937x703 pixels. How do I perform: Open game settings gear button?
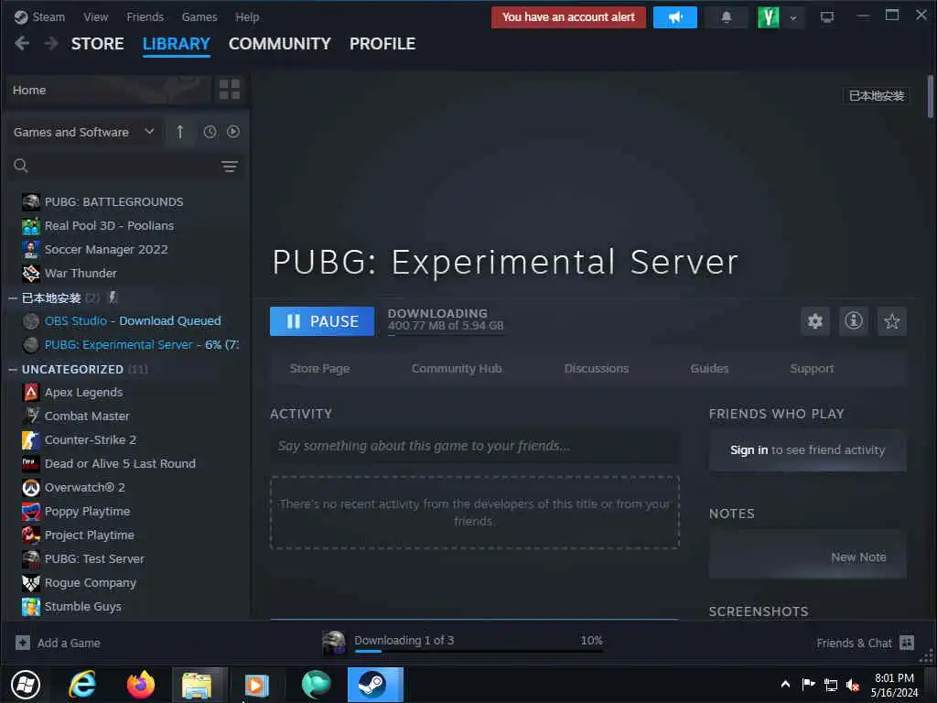(x=815, y=321)
